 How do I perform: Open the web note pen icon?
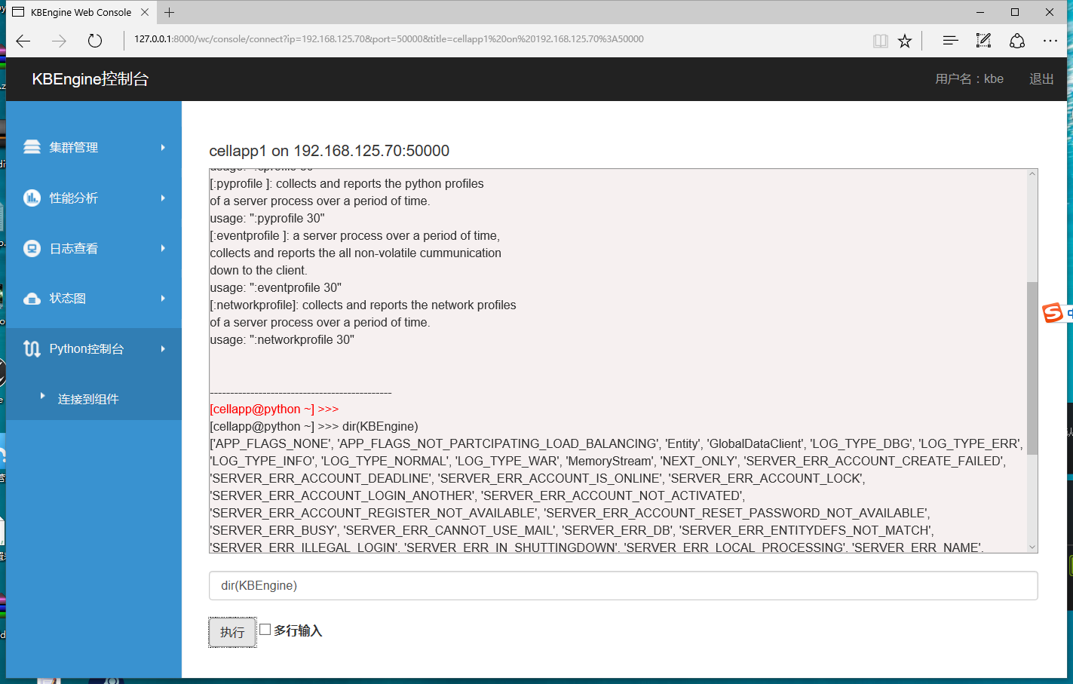click(983, 41)
